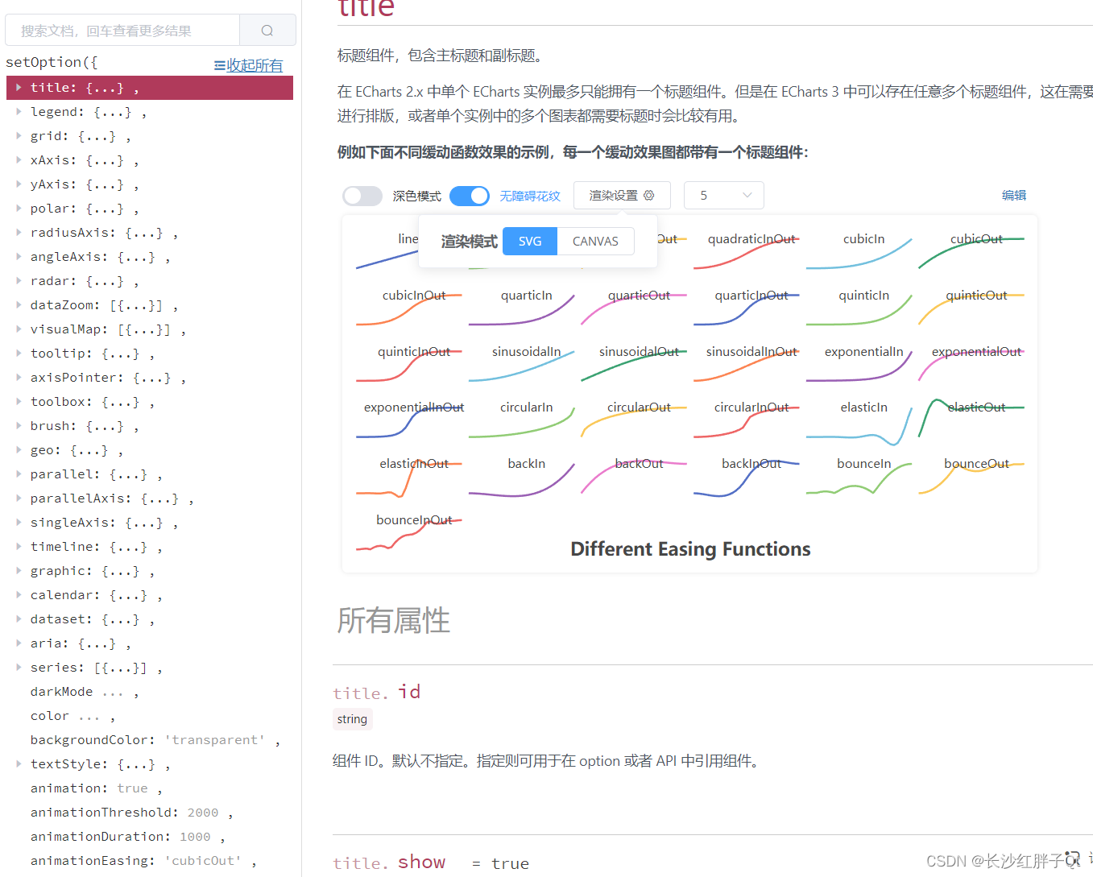The height and width of the screenshot is (877, 1093).
Task: Click the 收起所有 collapse-all link
Action: coord(255,65)
